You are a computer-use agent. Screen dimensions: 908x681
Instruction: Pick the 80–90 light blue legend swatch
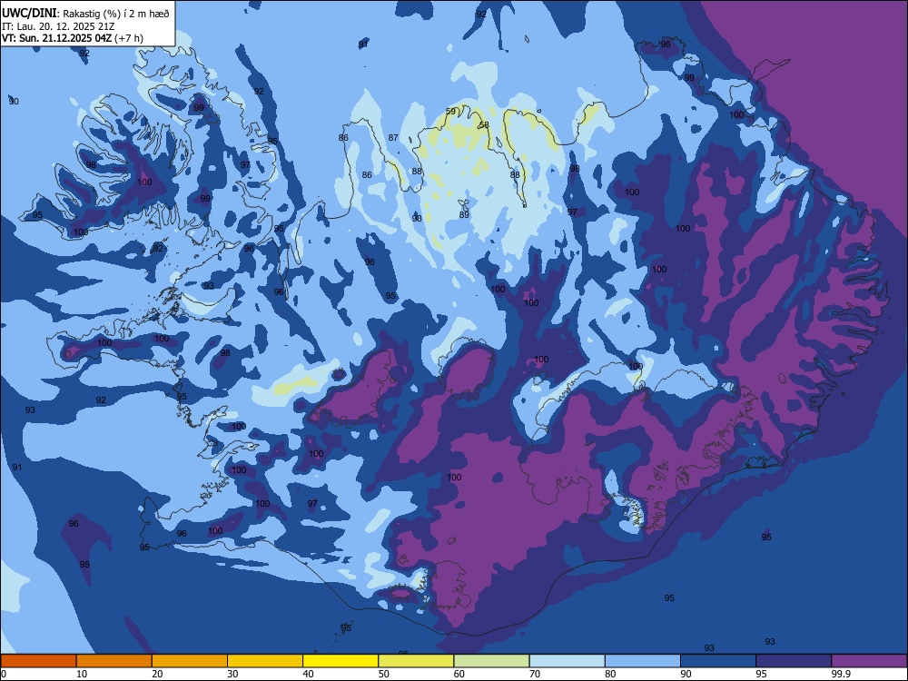click(643, 661)
